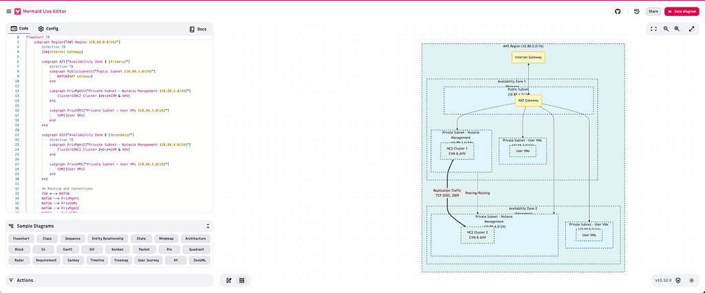Open the GitHub repository icon
This screenshot has height=293, width=705.
coord(618,11)
